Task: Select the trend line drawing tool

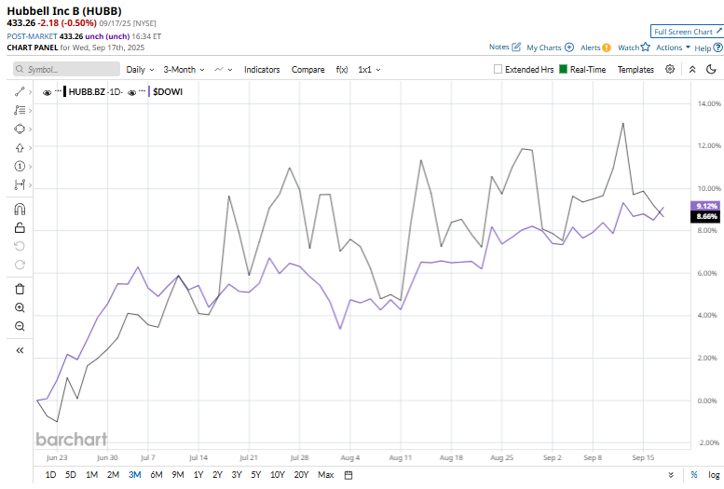Action: click(20, 92)
